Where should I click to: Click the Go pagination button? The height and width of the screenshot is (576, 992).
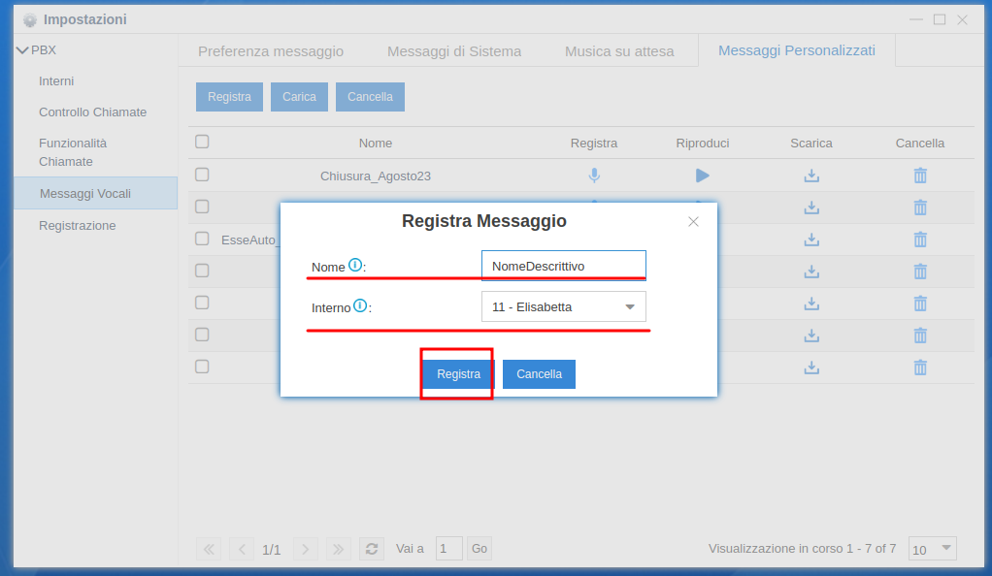coord(479,549)
